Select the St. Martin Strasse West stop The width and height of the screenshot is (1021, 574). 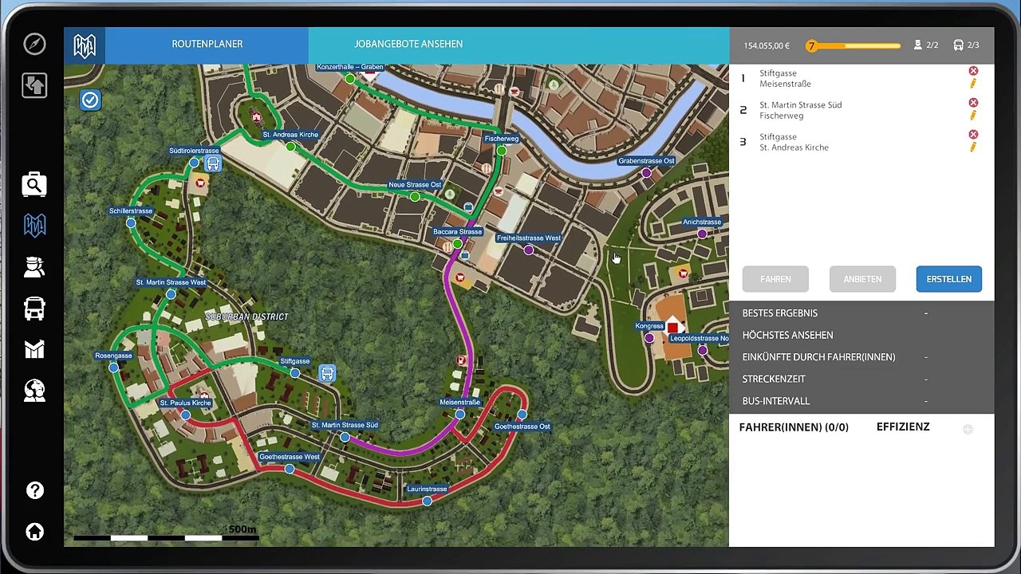pos(171,294)
